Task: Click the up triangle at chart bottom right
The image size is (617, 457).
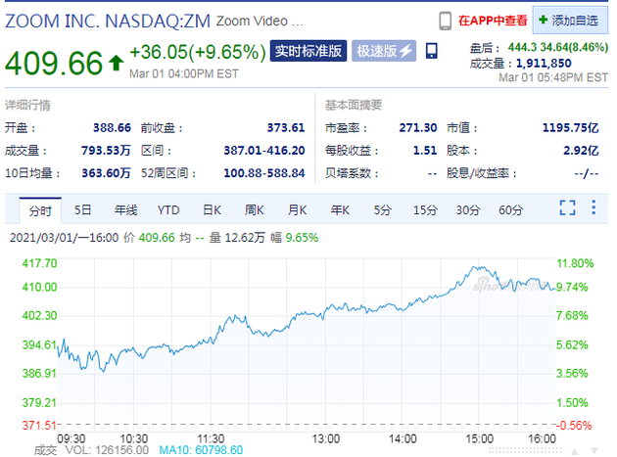Action: pyautogui.click(x=575, y=451)
